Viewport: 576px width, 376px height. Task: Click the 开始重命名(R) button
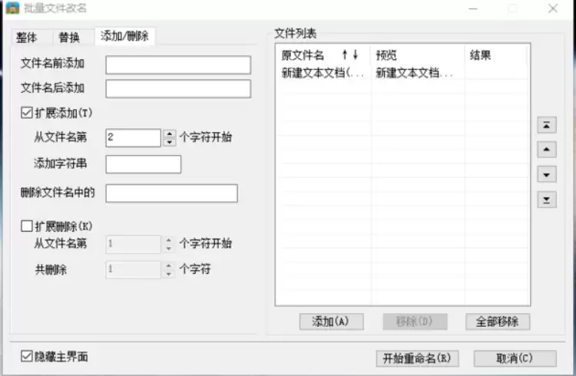(x=417, y=358)
